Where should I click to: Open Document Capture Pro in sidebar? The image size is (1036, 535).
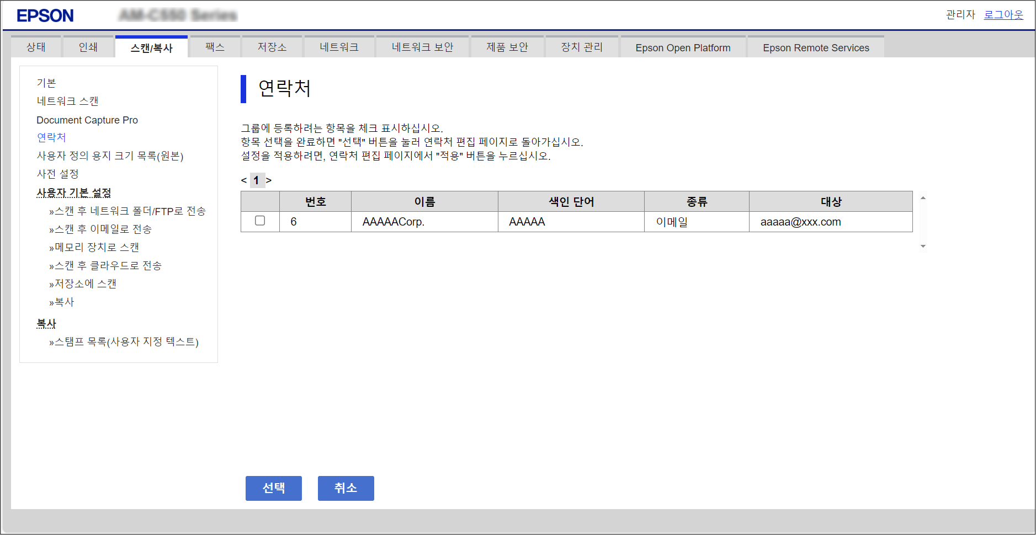pos(87,120)
